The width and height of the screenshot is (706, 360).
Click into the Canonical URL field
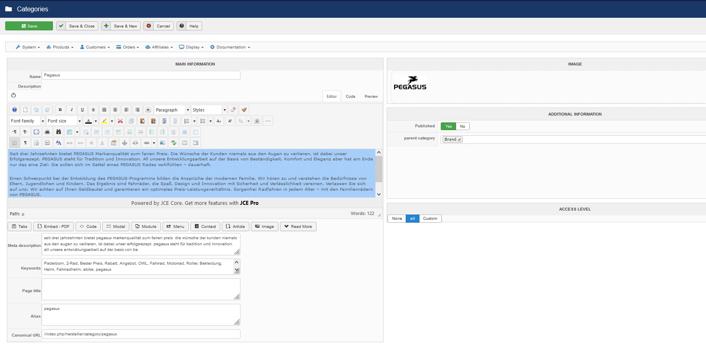click(x=141, y=334)
